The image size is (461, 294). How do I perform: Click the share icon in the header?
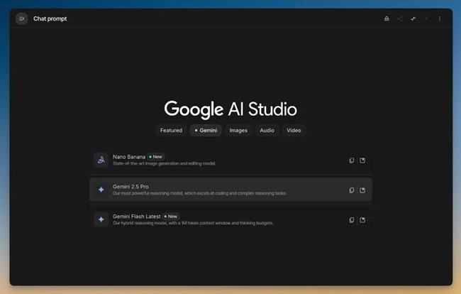(399, 18)
